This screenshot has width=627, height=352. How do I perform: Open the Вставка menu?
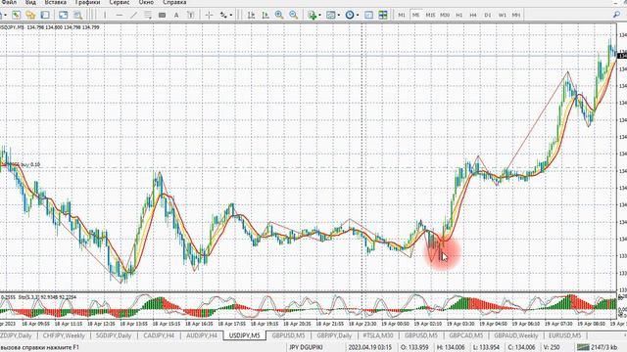pyautogui.click(x=56, y=2)
